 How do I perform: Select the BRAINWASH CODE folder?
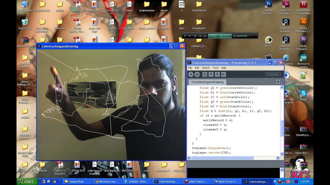(25, 150)
